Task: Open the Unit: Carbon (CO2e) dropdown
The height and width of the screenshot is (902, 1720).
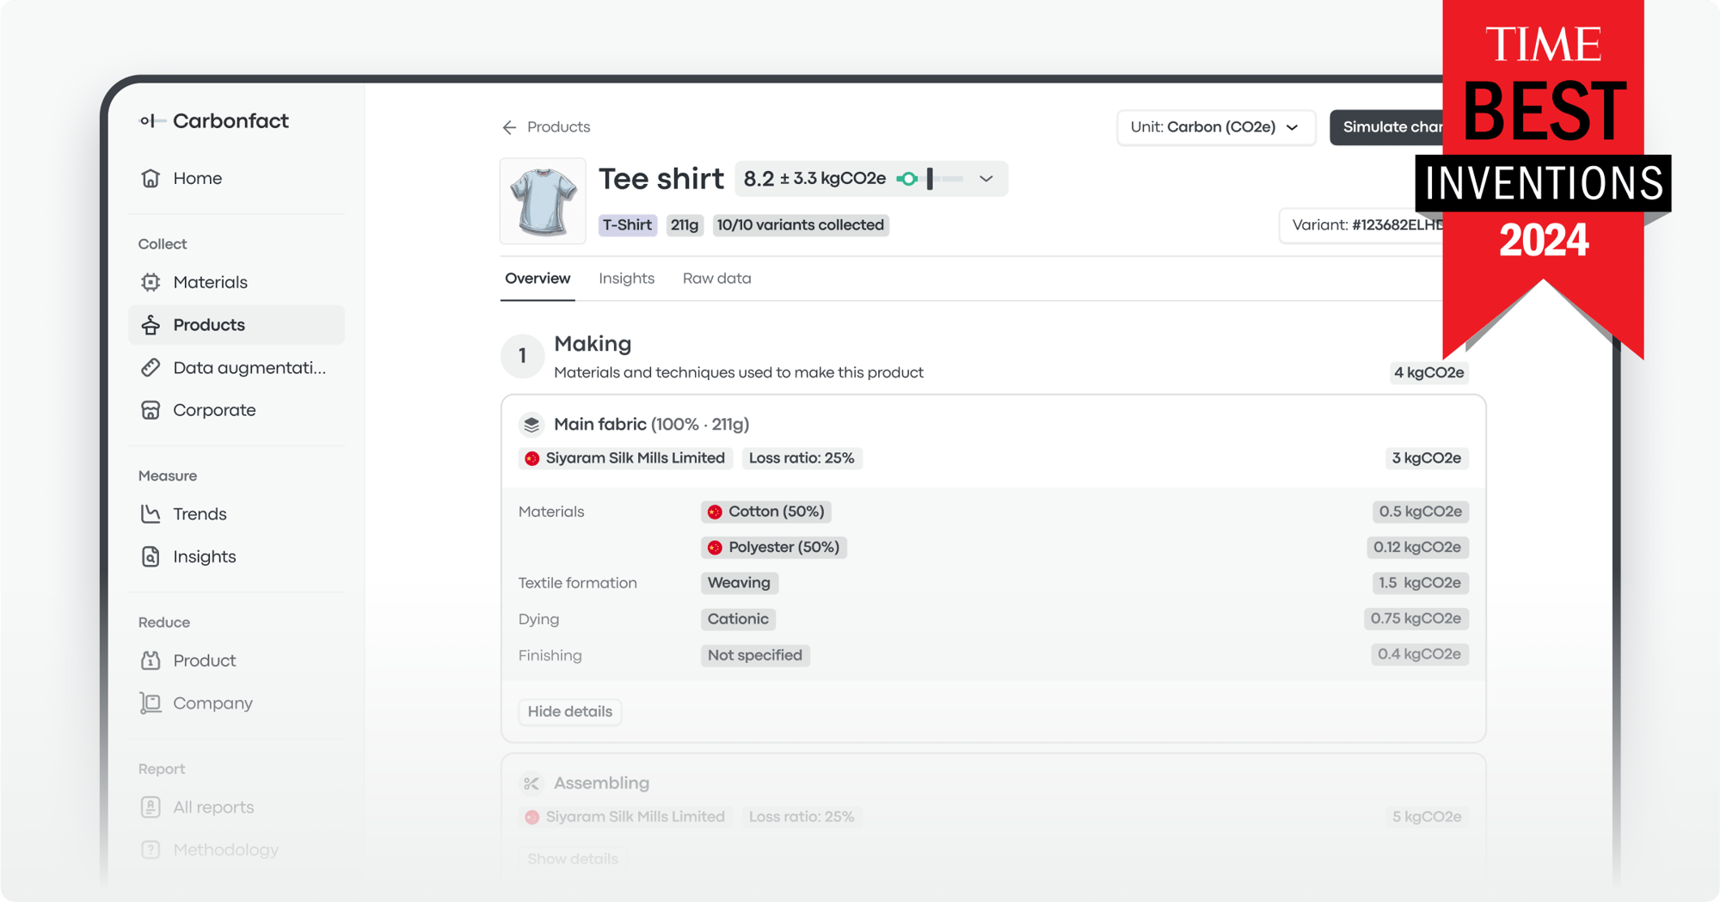Action: point(1216,127)
